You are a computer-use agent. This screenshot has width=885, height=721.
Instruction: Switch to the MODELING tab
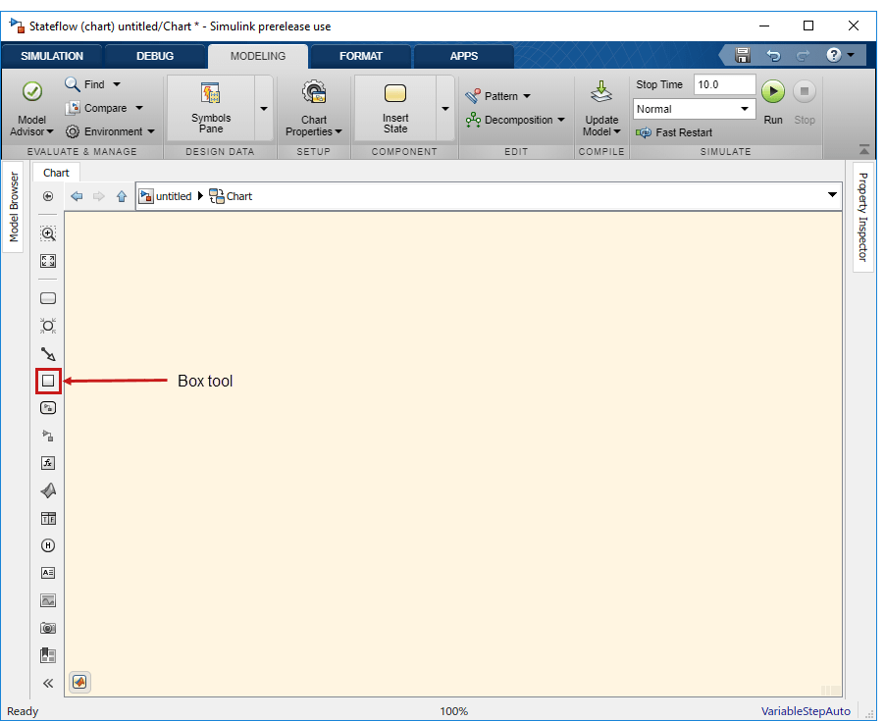tap(258, 57)
